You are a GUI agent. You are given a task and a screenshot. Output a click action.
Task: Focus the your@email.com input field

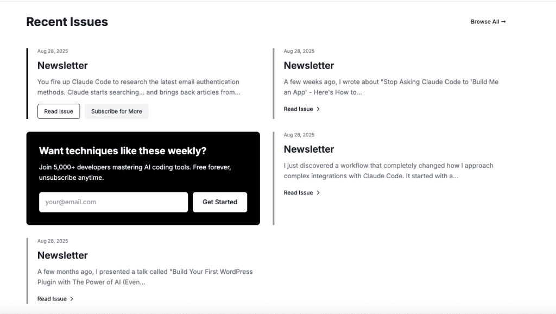click(x=113, y=202)
